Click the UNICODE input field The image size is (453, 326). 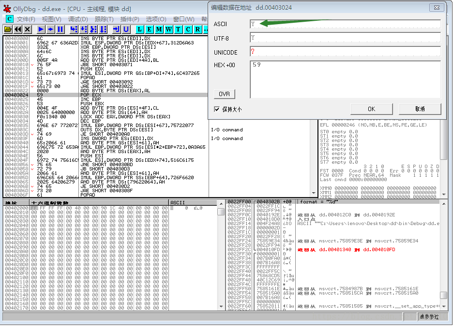(x=345, y=52)
